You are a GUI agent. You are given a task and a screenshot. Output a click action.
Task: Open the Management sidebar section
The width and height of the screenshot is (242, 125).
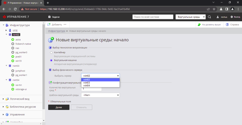pos(3,115)
